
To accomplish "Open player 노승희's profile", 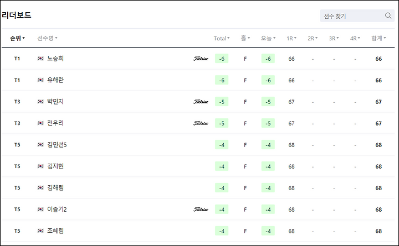I will [x=55, y=59].
